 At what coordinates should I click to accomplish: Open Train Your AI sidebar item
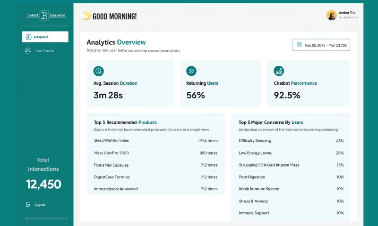tap(40, 51)
